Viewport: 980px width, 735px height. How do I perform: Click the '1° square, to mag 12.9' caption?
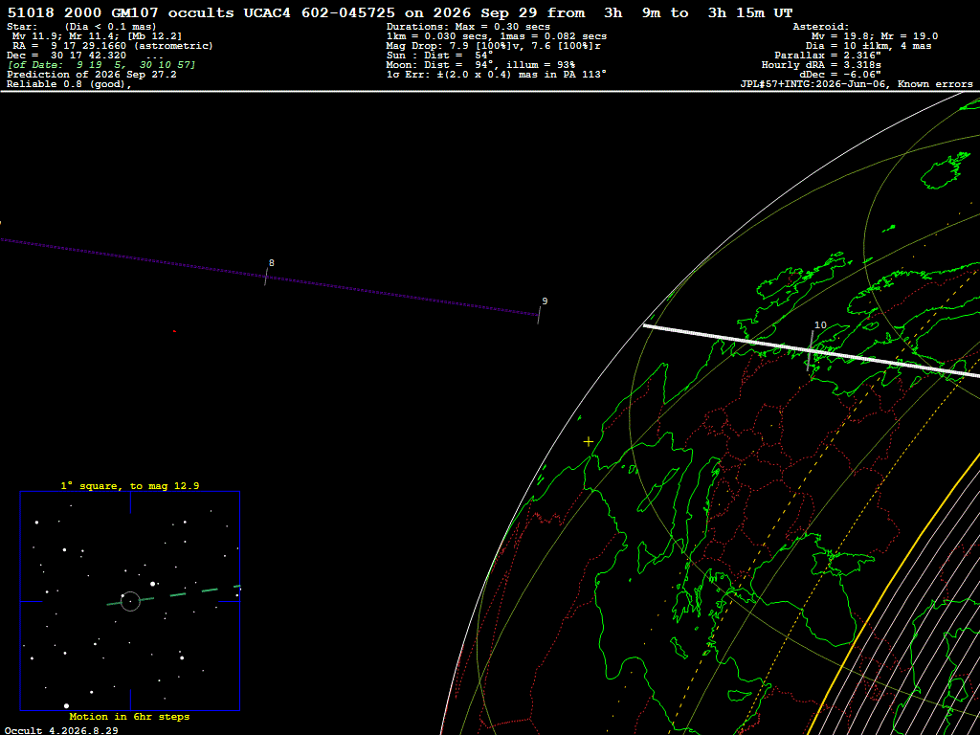130,485
